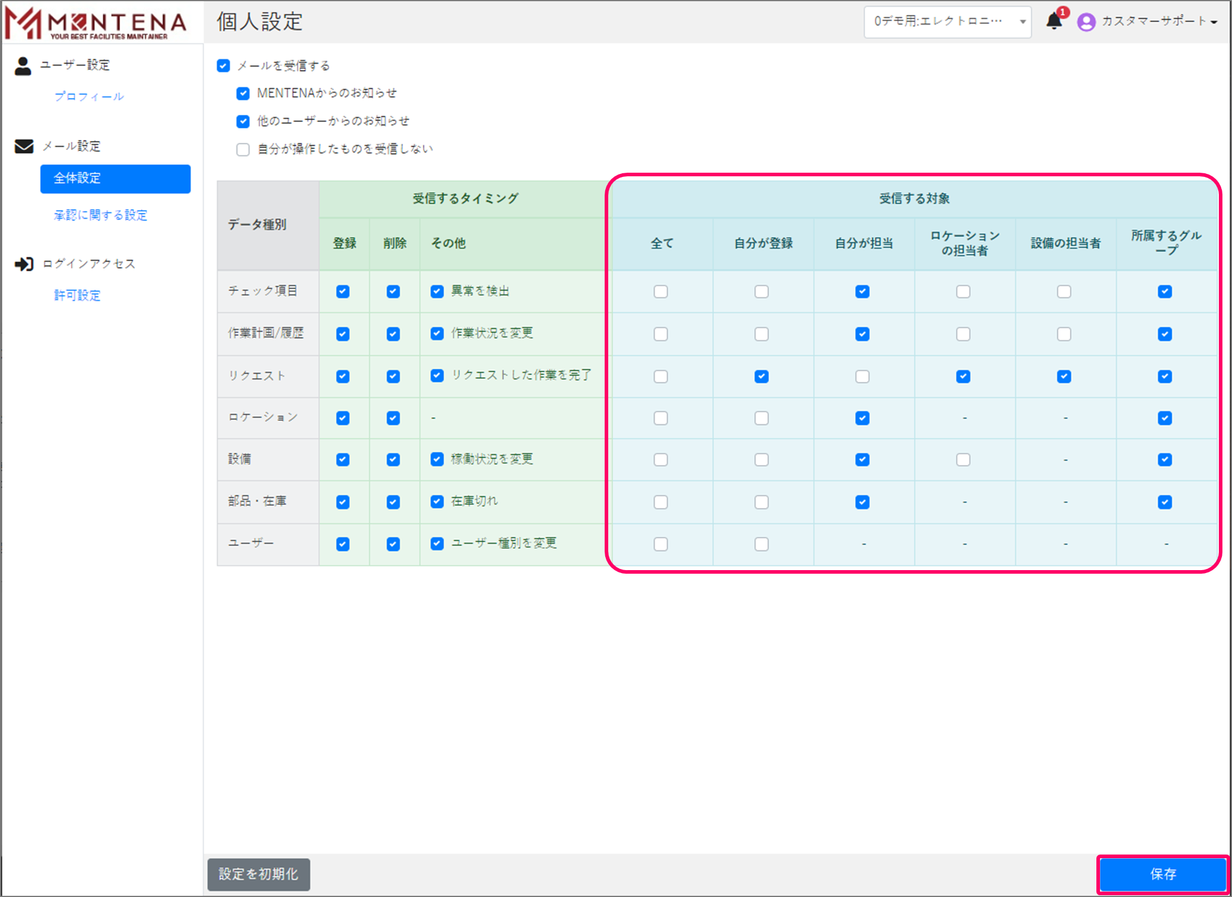Click the red notification count badge
The height and width of the screenshot is (897, 1232).
[1062, 12]
